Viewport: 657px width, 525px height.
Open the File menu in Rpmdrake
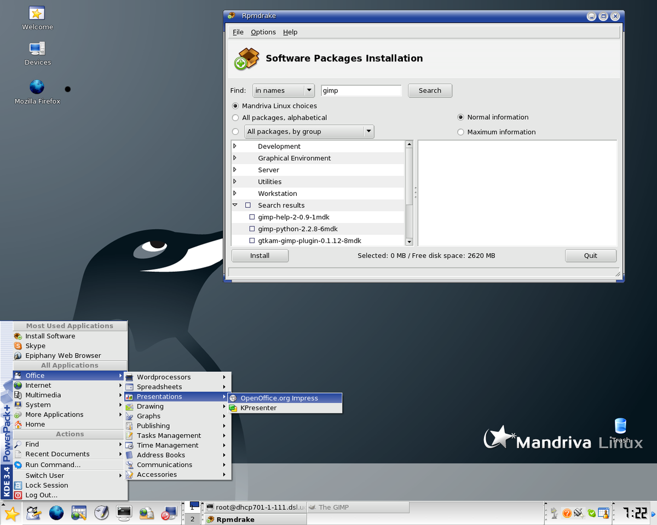pyautogui.click(x=238, y=32)
